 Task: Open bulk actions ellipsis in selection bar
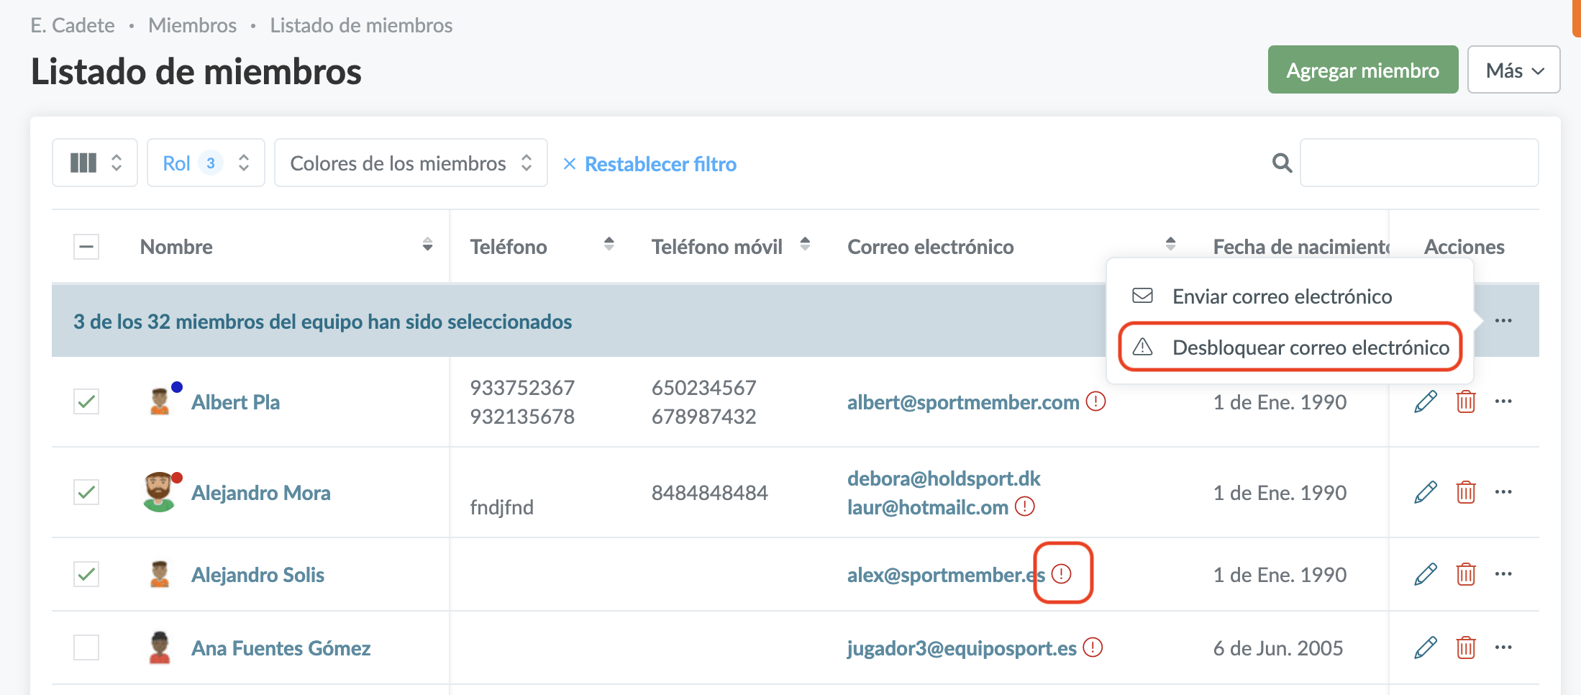click(x=1503, y=321)
